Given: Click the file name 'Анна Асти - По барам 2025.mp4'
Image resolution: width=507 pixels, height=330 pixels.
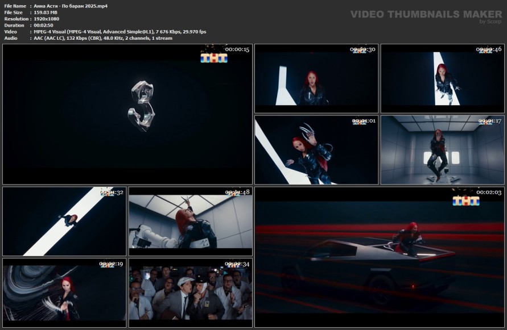Looking at the screenshot, I should pyautogui.click(x=71, y=6).
